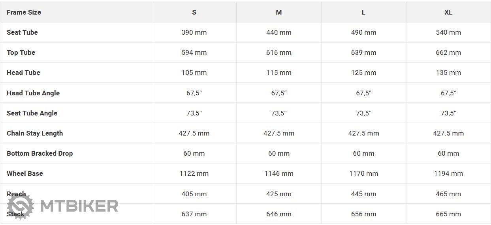The width and height of the screenshot is (491, 225).
Task: Click the S size column header
Action: (194, 12)
